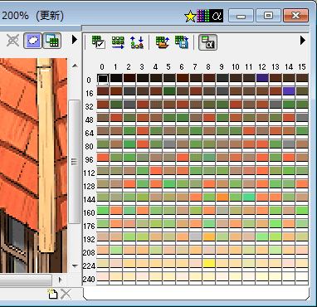Toggle the ellipse selection mode button
The height and width of the screenshot is (307, 317).
pyautogui.click(x=32, y=41)
